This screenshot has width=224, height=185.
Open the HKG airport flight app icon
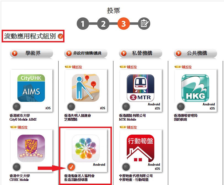click(195, 88)
